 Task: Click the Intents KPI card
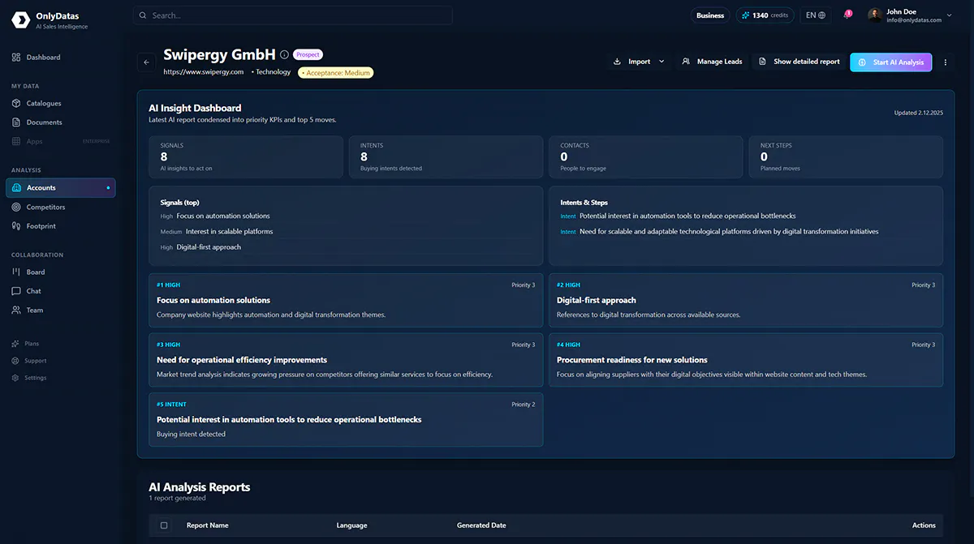click(x=446, y=156)
